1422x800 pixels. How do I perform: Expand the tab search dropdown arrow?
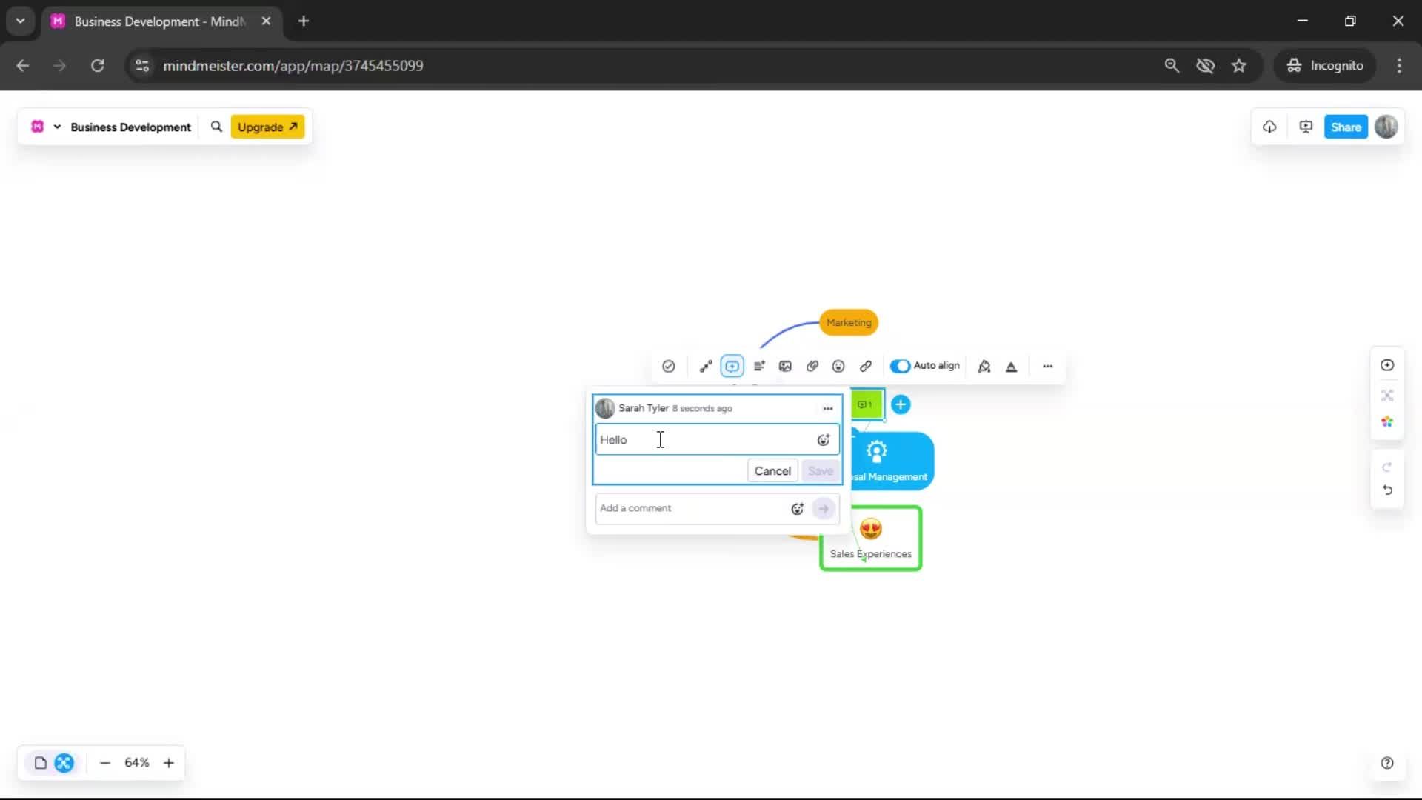[21, 21]
